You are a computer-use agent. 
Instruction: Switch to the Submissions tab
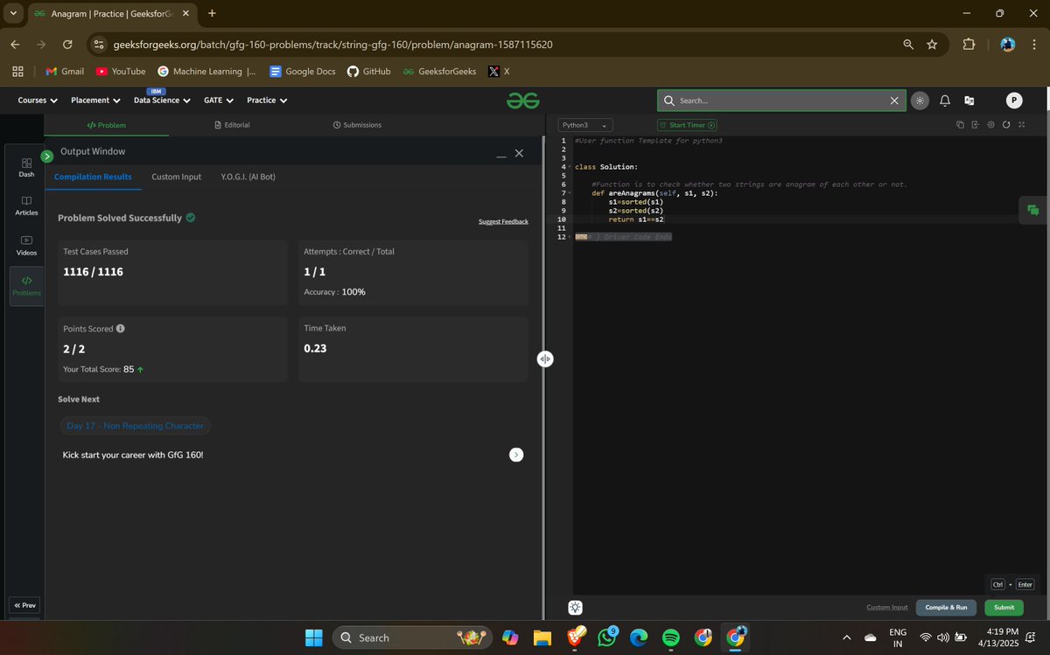click(x=357, y=125)
